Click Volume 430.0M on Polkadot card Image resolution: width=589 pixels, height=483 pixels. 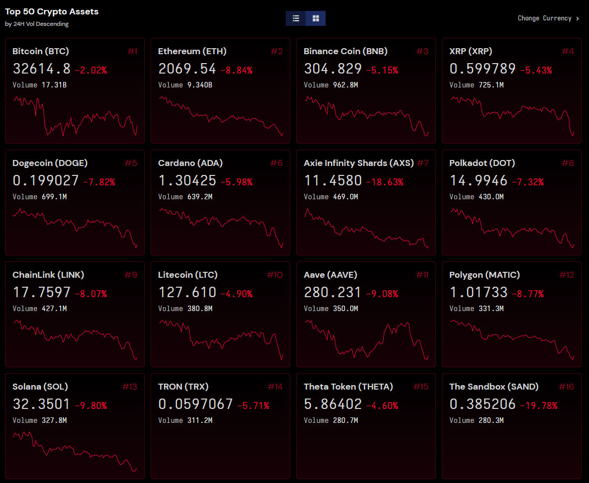point(477,197)
